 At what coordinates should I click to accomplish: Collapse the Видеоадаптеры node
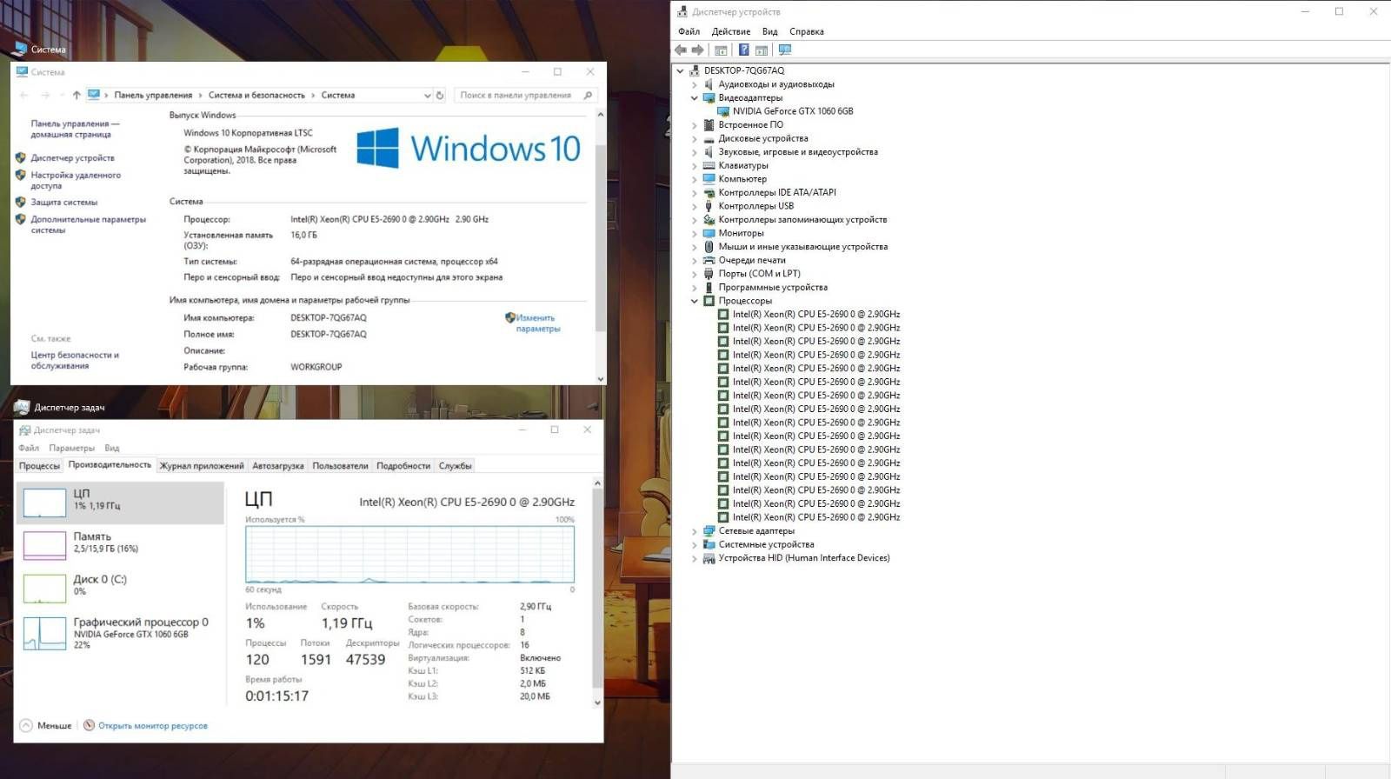coord(695,98)
